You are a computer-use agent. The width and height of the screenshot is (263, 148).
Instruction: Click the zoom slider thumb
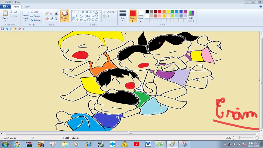(239, 138)
